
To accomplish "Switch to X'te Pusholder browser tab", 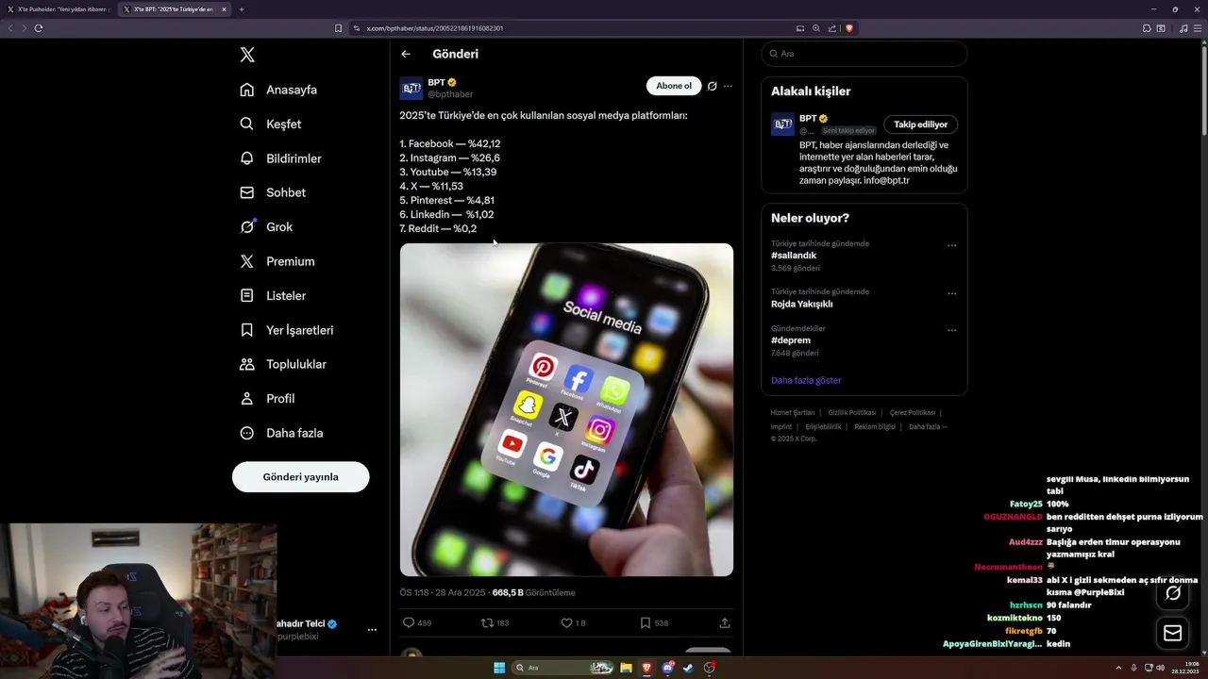I will pyautogui.click(x=59, y=9).
